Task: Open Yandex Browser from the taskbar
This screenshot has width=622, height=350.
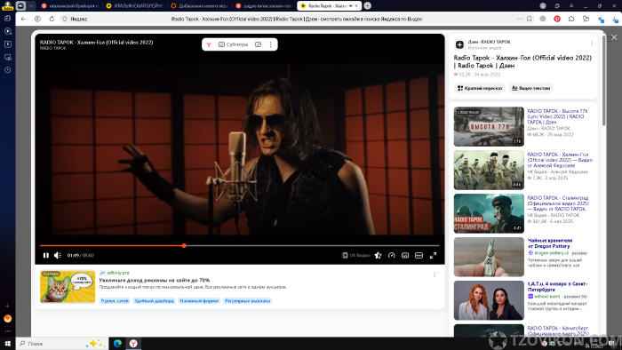Action: click(133, 343)
